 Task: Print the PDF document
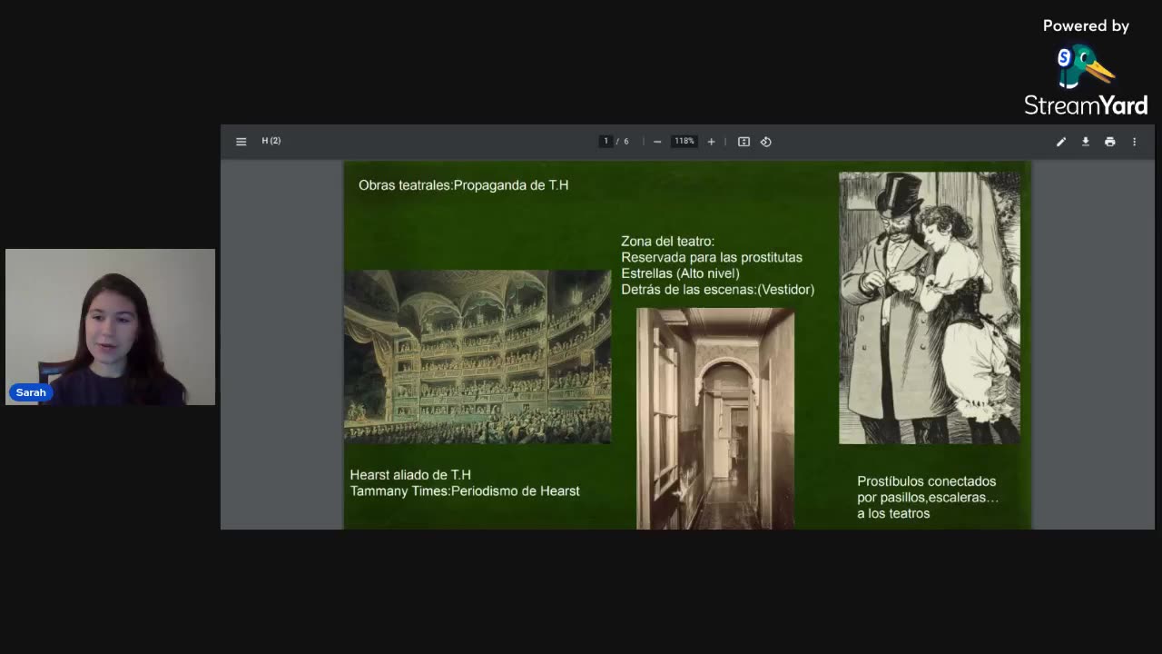[1109, 142]
